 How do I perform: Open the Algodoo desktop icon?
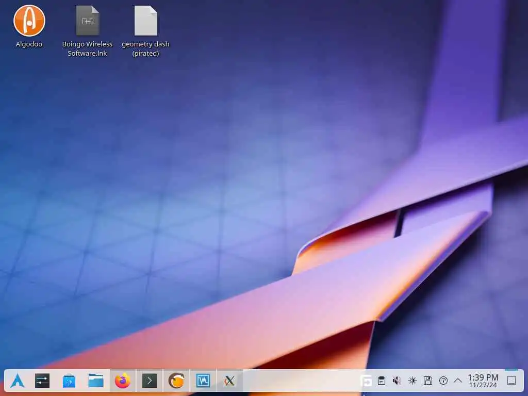click(29, 21)
